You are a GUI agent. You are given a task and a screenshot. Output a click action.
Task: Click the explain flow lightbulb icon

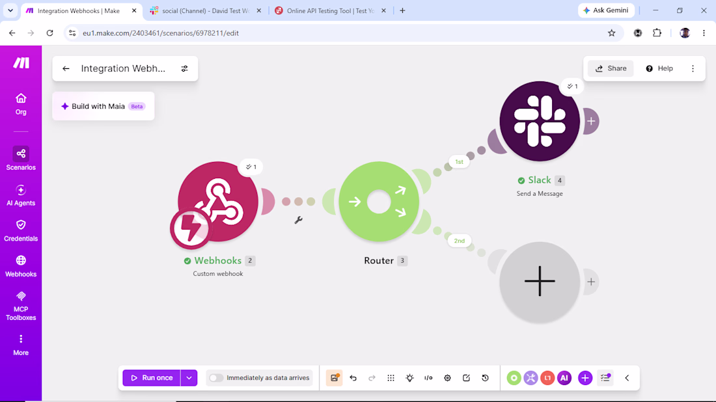tap(409, 378)
